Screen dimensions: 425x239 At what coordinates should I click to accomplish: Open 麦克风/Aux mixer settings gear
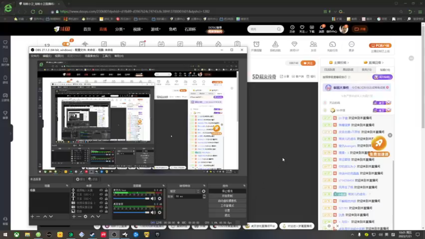click(160, 199)
